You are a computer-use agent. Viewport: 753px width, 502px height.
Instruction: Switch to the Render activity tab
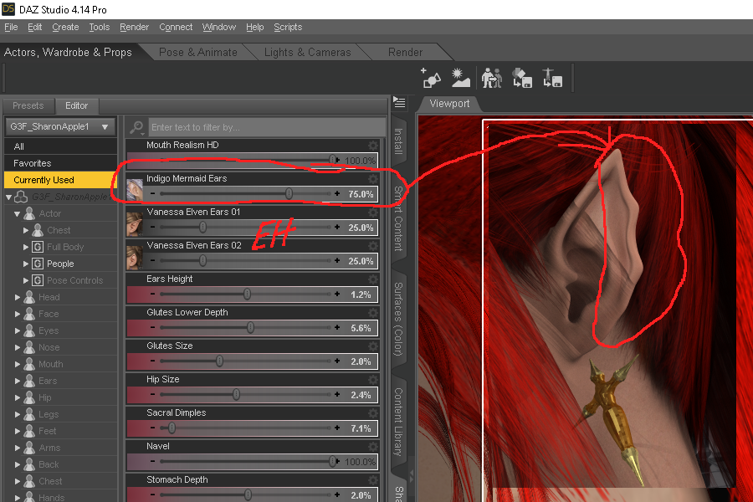(x=405, y=52)
